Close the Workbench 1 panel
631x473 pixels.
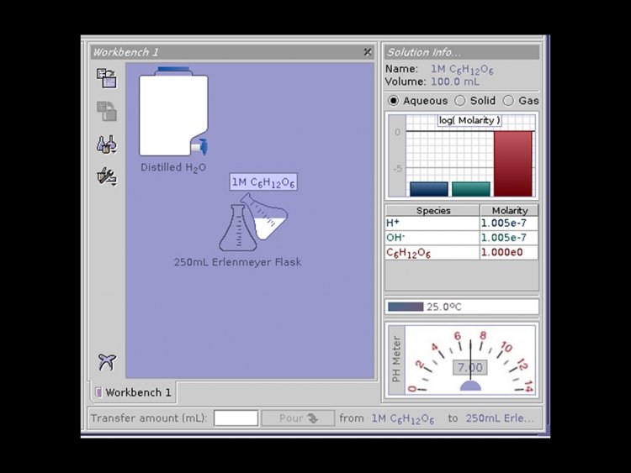tap(368, 52)
